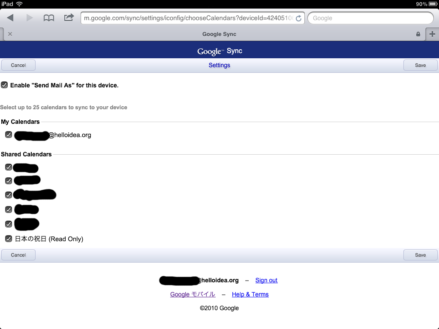Open the Google モバイル link
The image size is (439, 329).
(192, 294)
